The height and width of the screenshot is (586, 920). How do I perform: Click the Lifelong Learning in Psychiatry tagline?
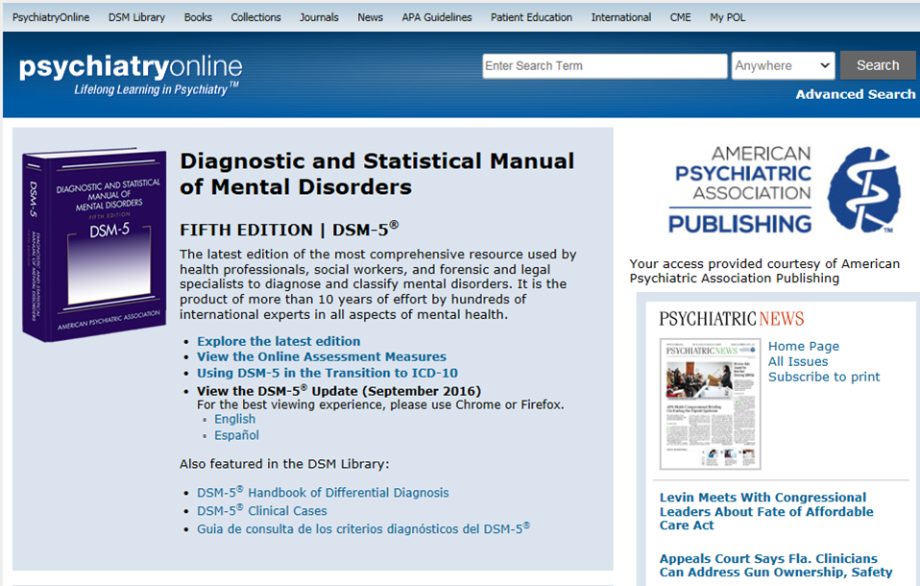[157, 89]
